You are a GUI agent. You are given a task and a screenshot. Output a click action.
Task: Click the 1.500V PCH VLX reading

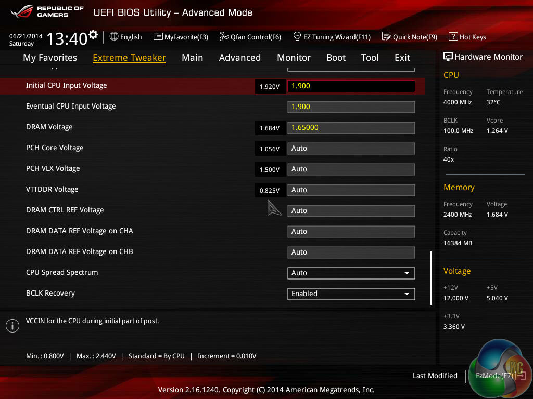(x=270, y=170)
